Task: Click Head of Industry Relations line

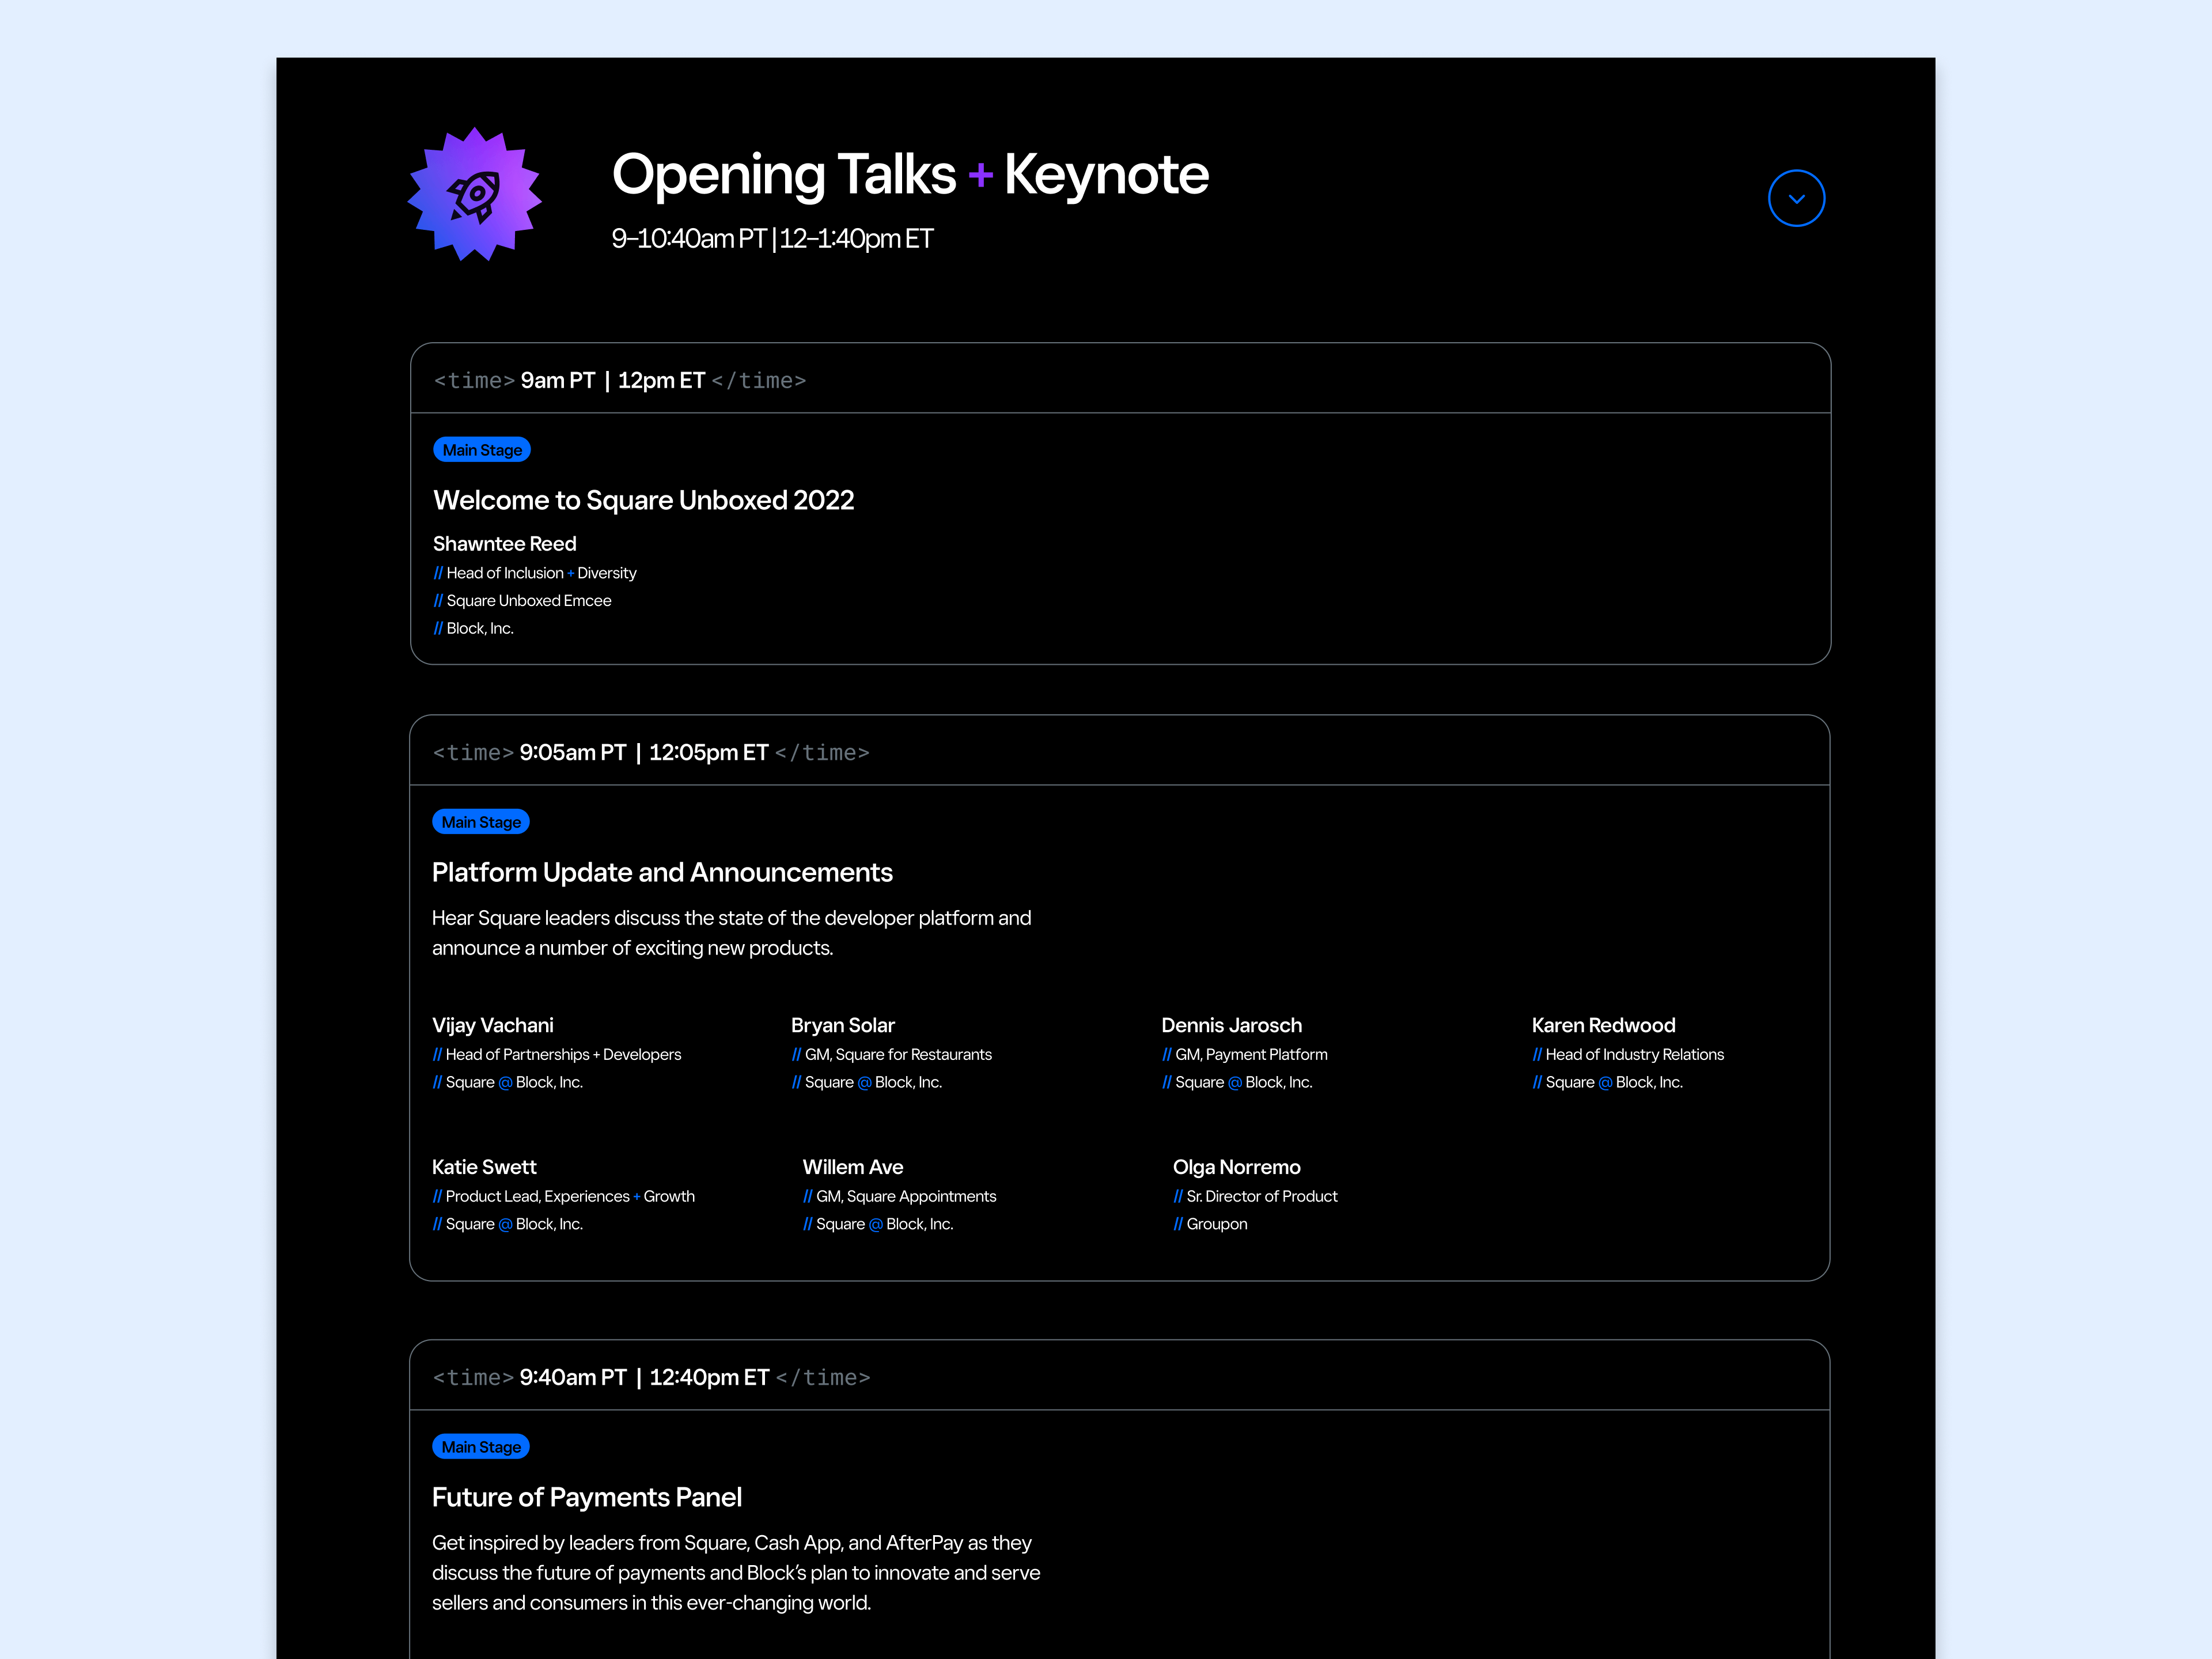Action: pyautogui.click(x=1628, y=1054)
